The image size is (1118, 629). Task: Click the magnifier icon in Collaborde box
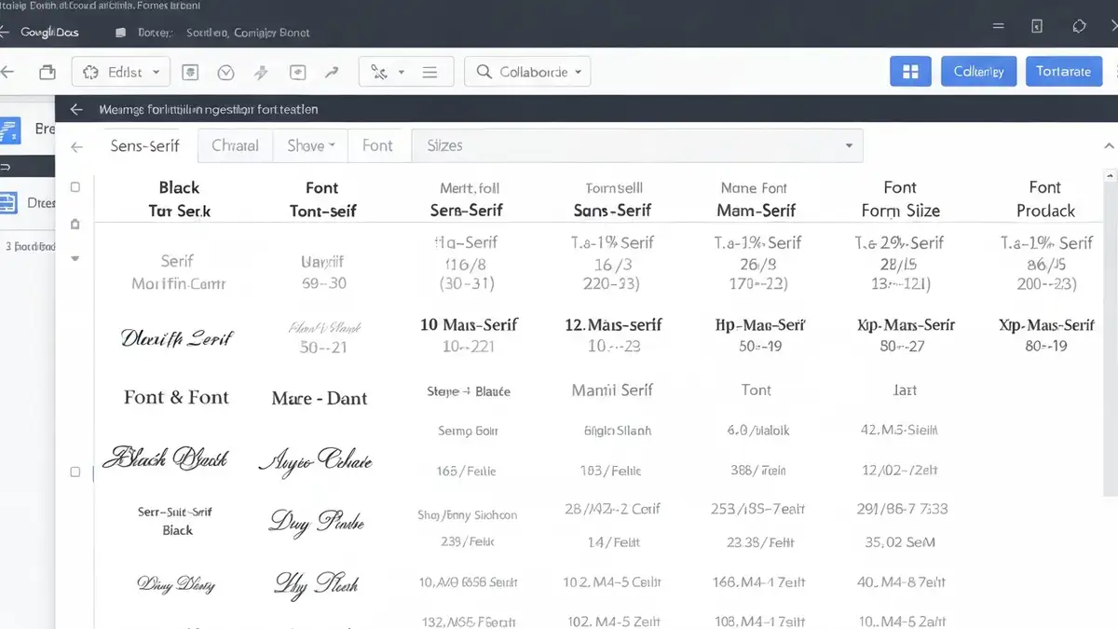(484, 72)
